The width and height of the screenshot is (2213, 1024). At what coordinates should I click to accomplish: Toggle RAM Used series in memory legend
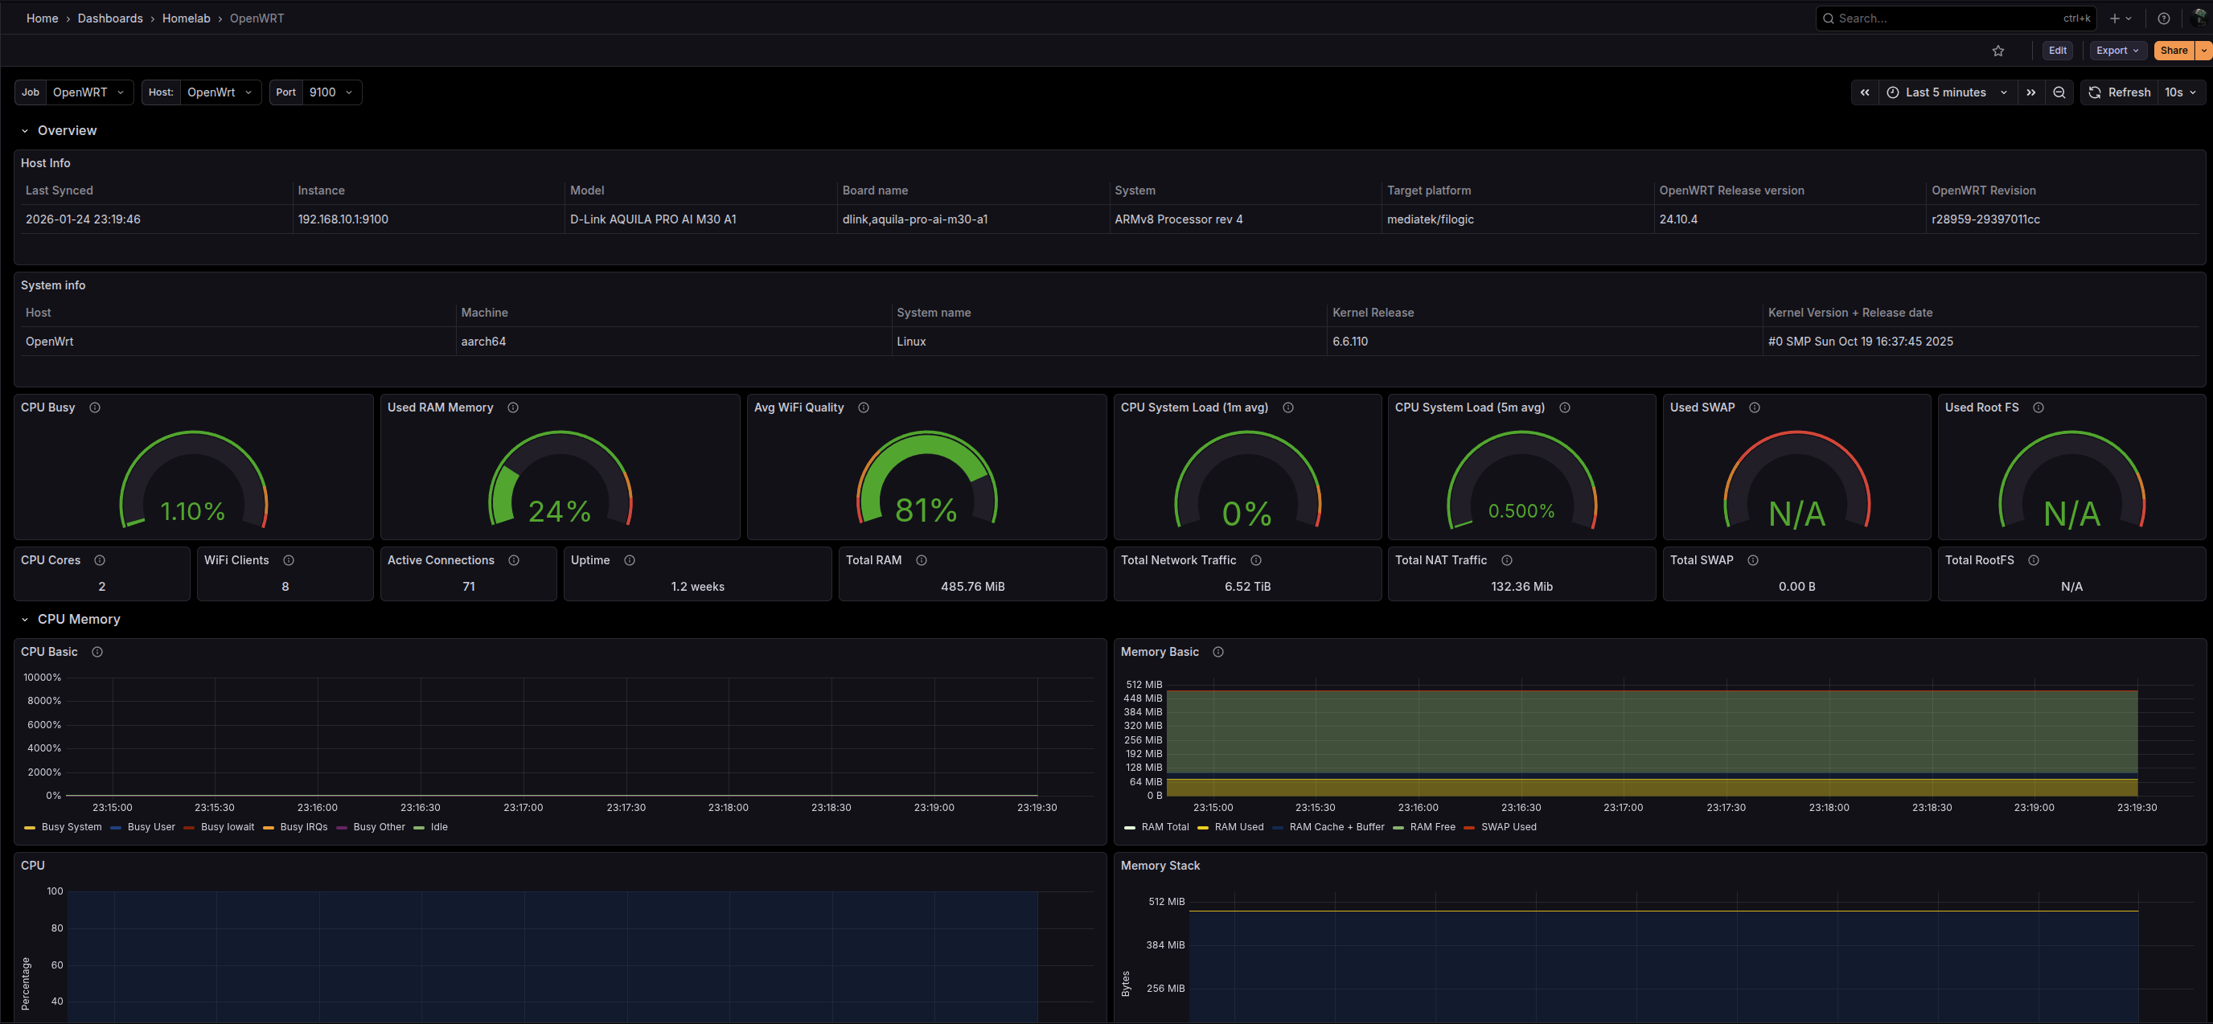click(1238, 827)
